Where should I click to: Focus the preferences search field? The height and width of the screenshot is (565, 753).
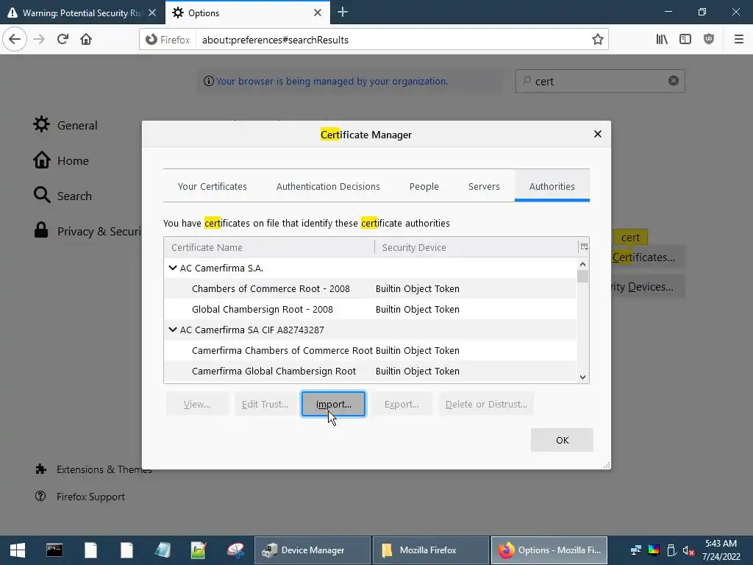(x=600, y=81)
